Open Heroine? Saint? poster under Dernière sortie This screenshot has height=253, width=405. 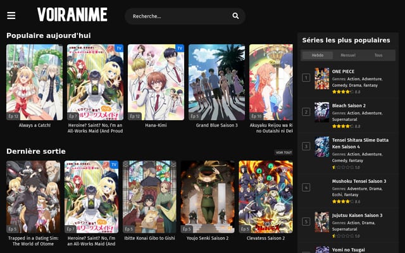click(91, 197)
